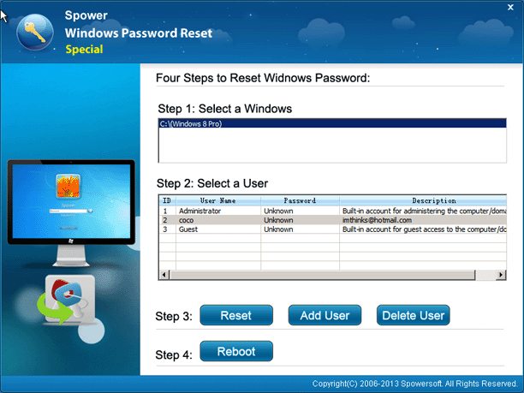This screenshot has width=524, height=393.
Task: Click the horizontal scrollbar thumb of user list
Action: (322, 275)
